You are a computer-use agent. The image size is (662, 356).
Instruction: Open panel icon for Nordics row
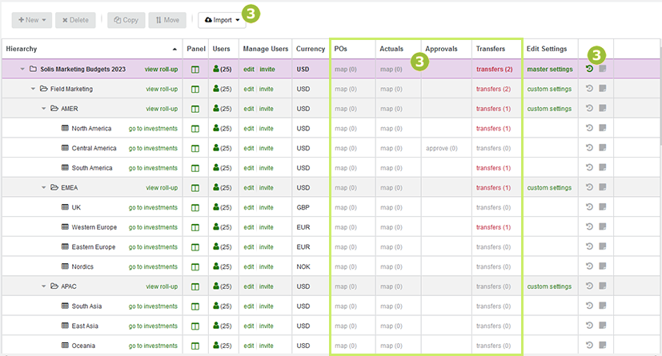(x=195, y=267)
